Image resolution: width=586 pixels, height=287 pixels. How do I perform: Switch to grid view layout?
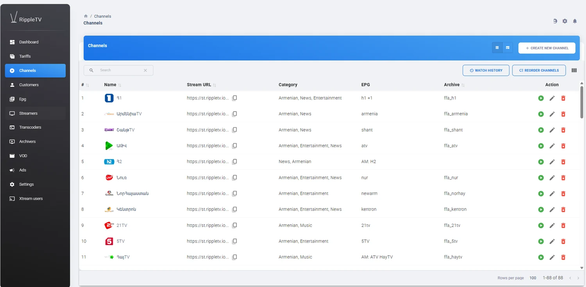click(507, 48)
